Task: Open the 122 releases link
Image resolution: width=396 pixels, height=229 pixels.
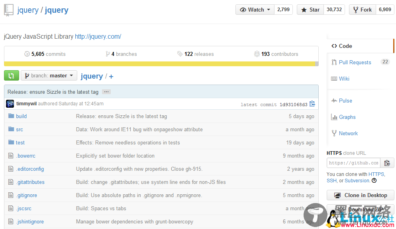Action: (x=196, y=54)
